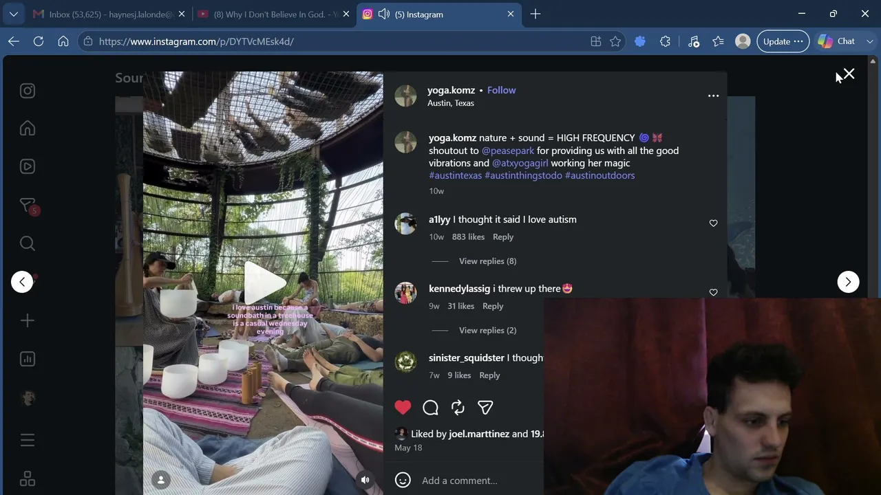The width and height of the screenshot is (881, 495).
Task: Open Reels from the Instagram sidebar
Action: click(x=28, y=166)
